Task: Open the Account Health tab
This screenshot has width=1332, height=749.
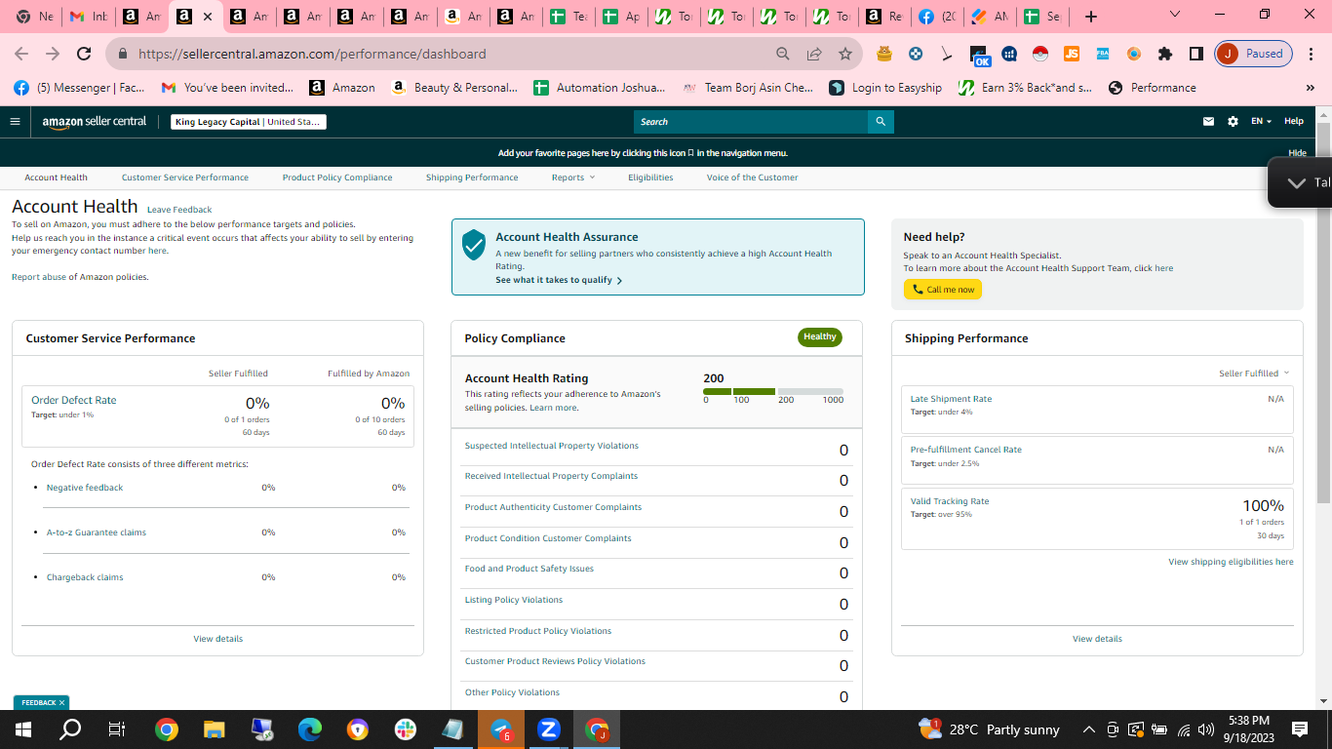Action: pos(57,177)
